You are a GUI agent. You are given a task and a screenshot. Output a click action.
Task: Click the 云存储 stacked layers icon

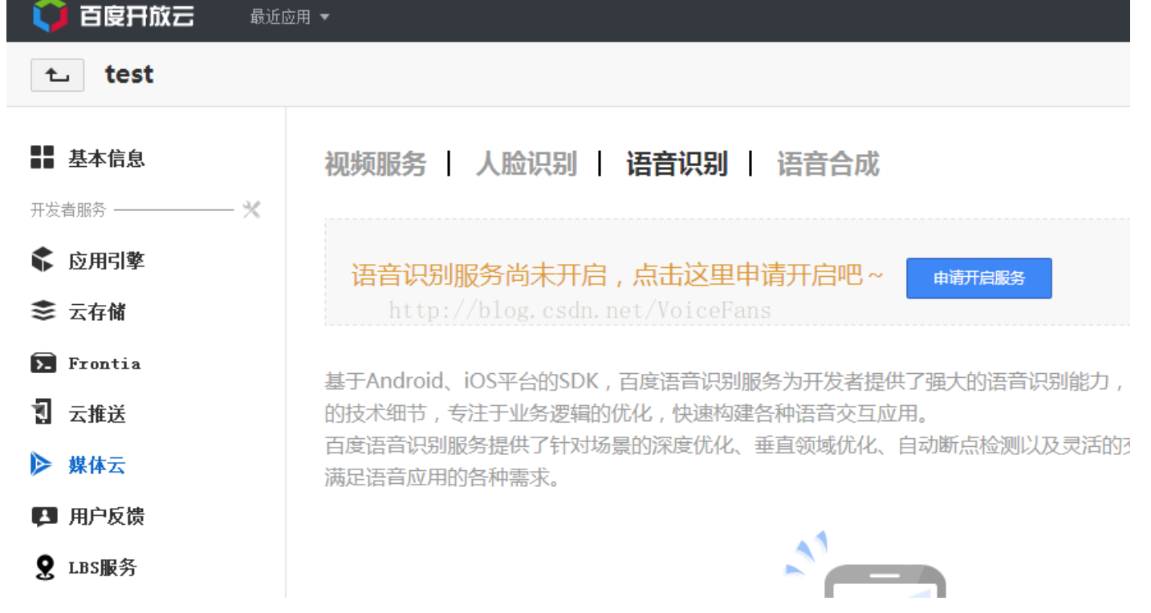point(43,311)
